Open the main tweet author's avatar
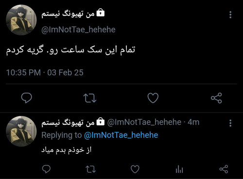 [x=21, y=20]
